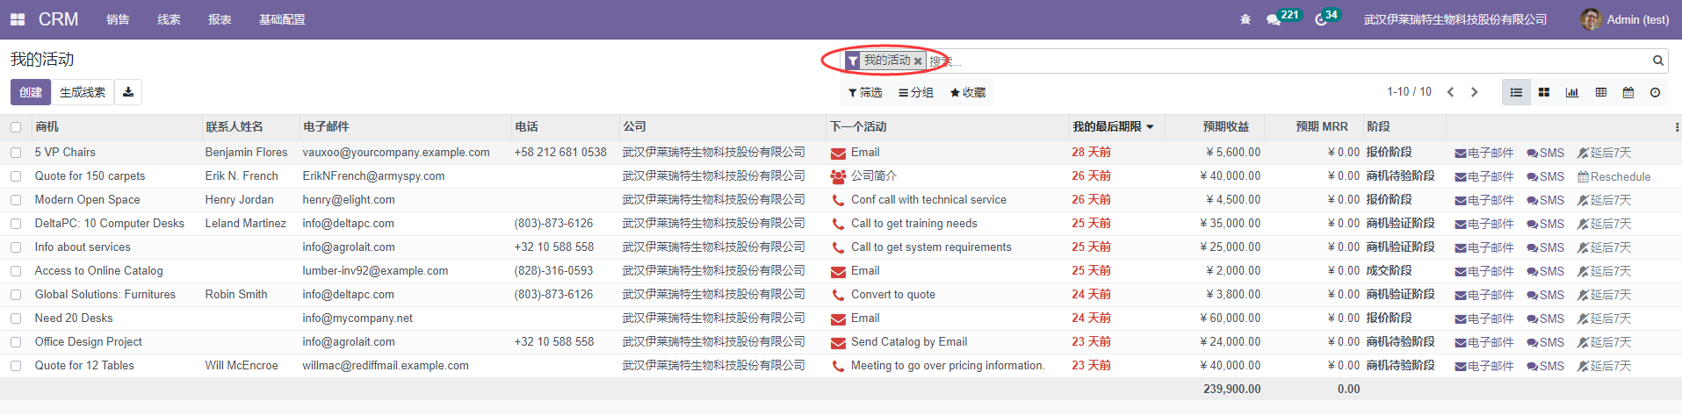Open the 分组 group-by dropdown

915,92
